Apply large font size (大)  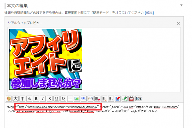(15, 98)
